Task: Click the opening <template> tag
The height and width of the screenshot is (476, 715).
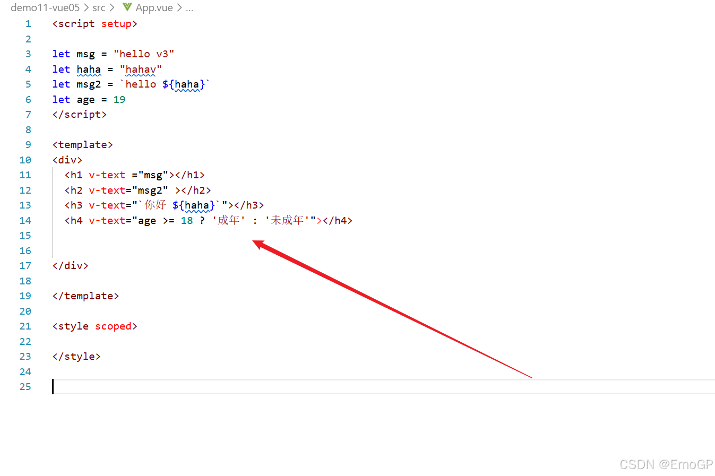Action: (83, 145)
